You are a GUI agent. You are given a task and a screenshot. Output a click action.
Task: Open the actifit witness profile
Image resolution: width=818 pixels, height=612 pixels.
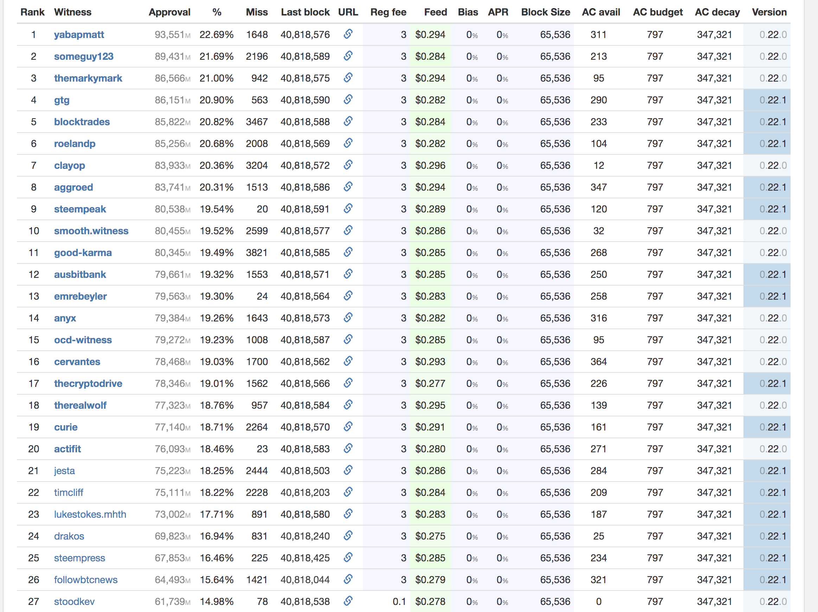(67, 449)
